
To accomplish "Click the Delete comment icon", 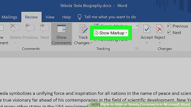I will point(15,28).
